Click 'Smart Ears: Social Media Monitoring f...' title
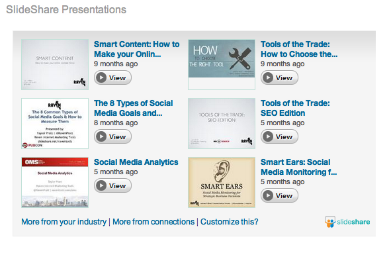391x253 pixels. click(x=299, y=167)
